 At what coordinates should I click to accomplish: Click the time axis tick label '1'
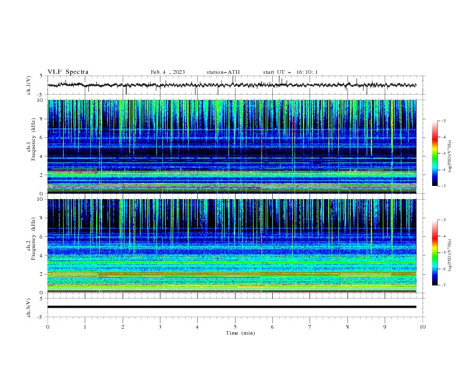click(x=85, y=327)
